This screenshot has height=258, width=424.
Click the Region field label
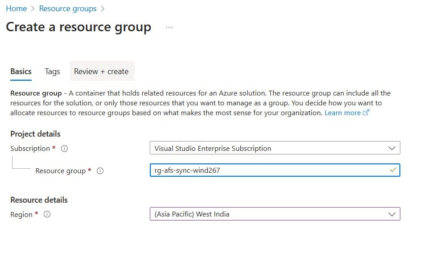21,214
